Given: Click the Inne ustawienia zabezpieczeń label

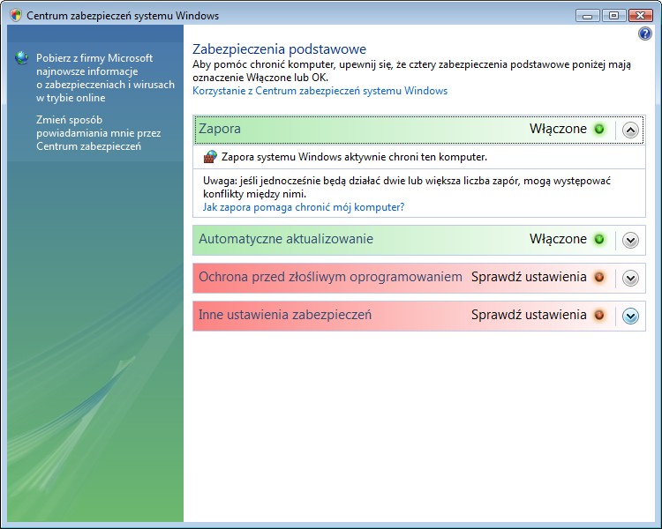Looking at the screenshot, I should click(x=285, y=315).
